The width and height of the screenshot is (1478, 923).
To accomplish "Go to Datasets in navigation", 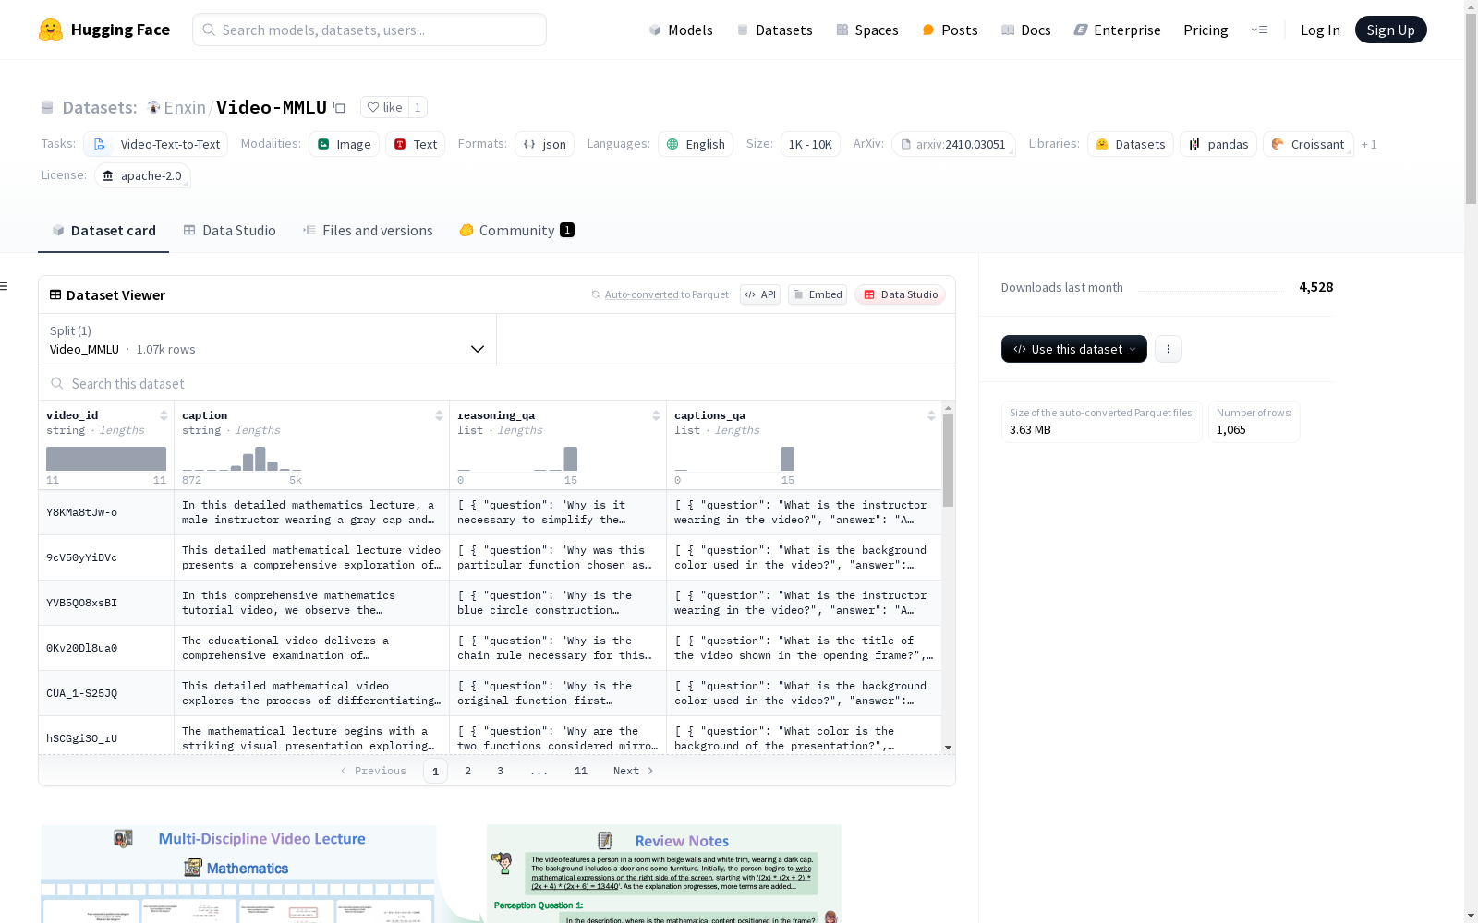I will click(x=774, y=30).
